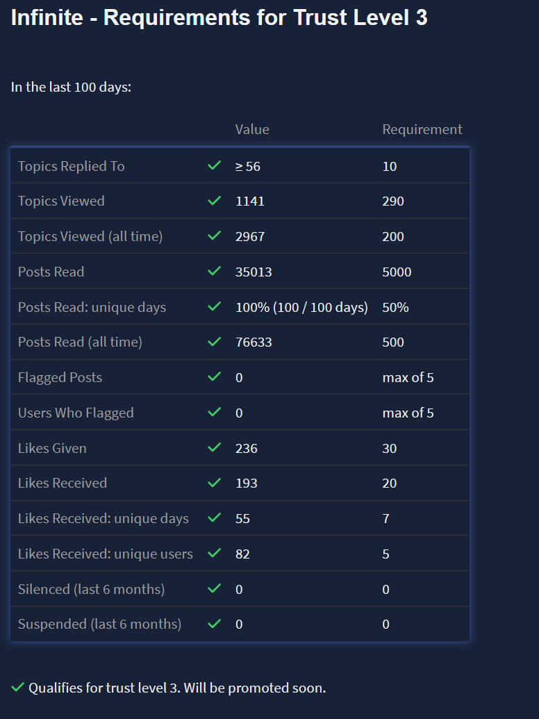Click the green checkmark beside Topics Replied To
The image size is (539, 719).
(x=215, y=166)
